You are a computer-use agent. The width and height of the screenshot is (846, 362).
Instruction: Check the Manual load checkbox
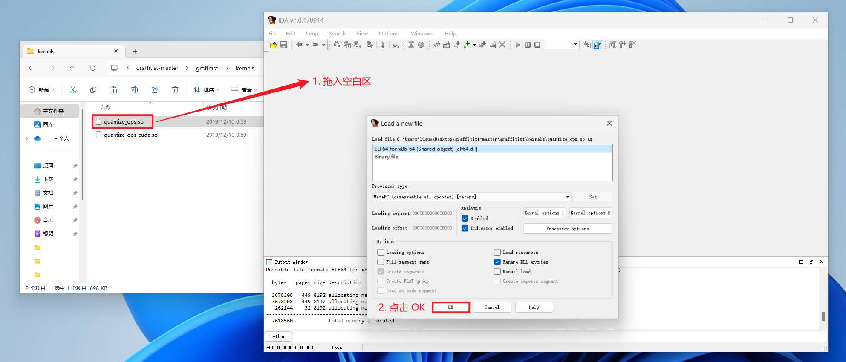pyautogui.click(x=497, y=271)
